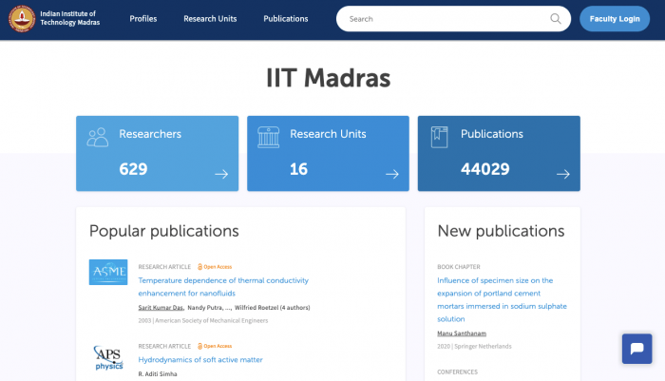Click the Faculty Login button
This screenshot has width=665, height=381.
point(615,19)
